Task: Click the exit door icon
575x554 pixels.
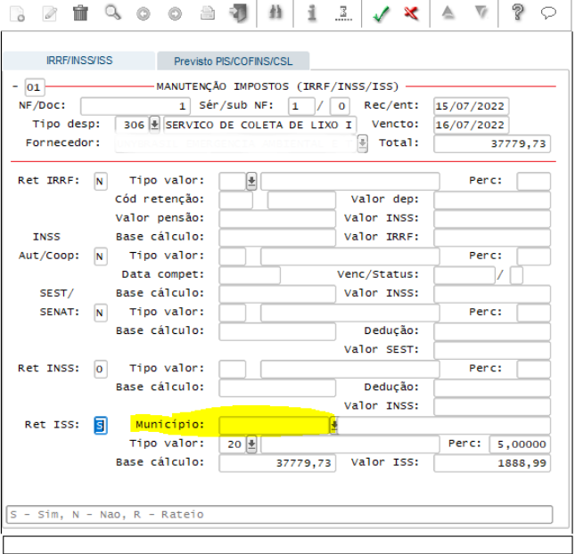Action: click(x=239, y=13)
